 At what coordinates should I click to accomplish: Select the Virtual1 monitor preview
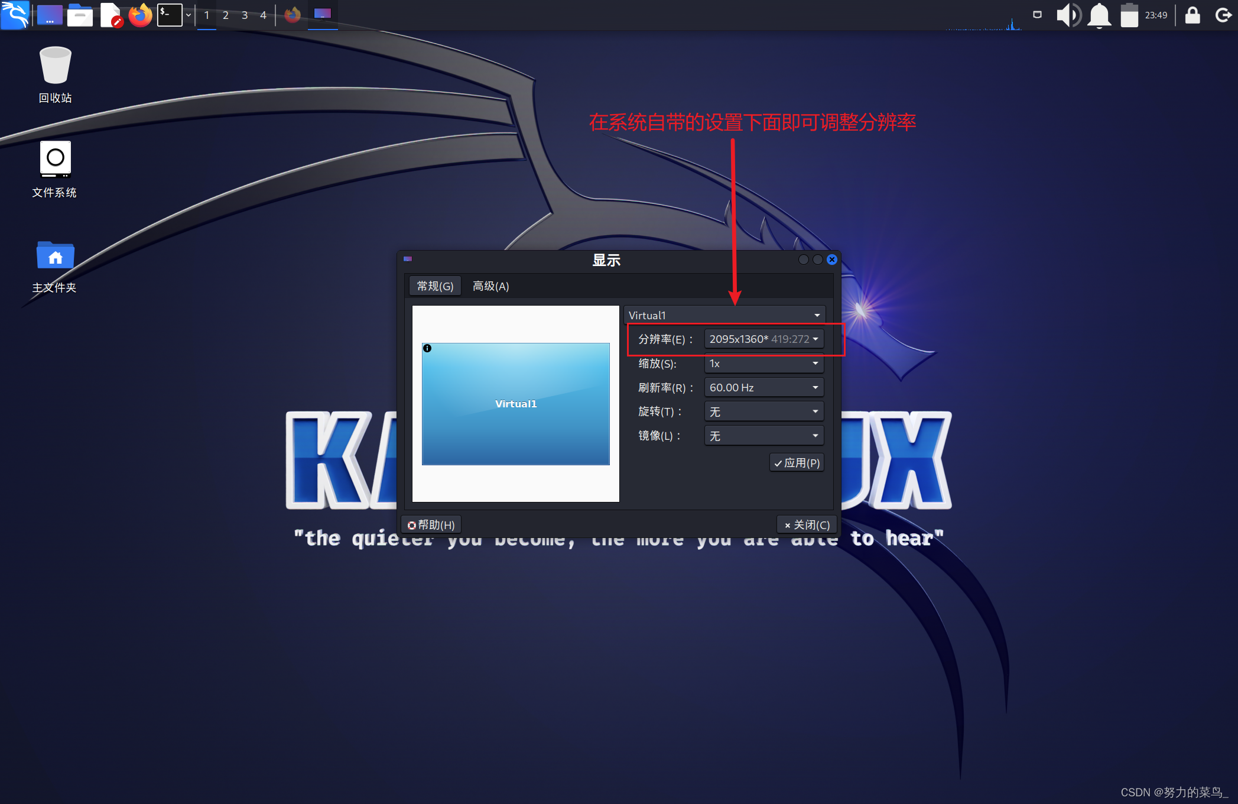[515, 404]
